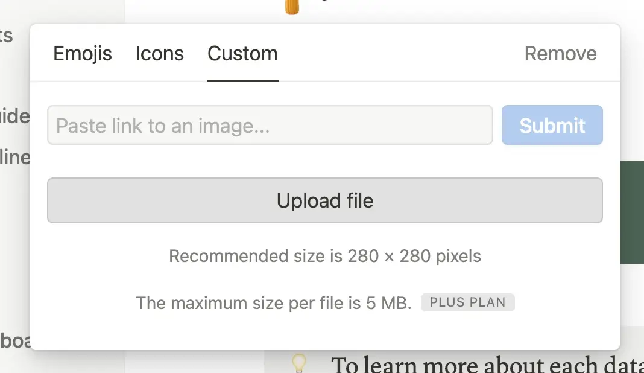Switch to the Emojis tab
This screenshot has width=644, height=373.
83,54
